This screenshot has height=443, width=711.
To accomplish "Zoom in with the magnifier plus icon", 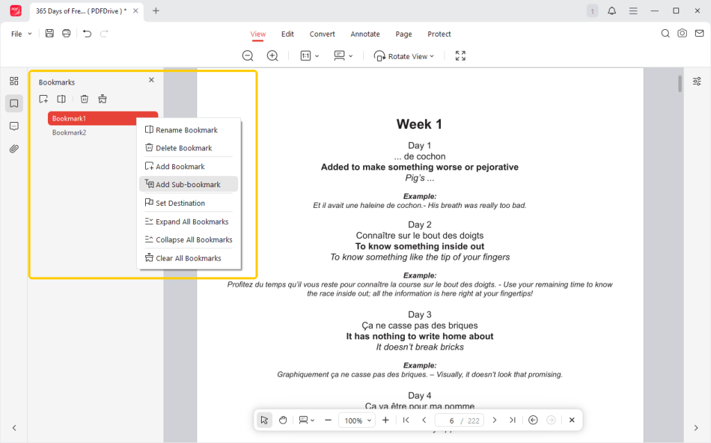I will 272,55.
